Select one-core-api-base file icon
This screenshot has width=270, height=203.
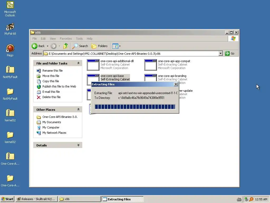(93, 78)
